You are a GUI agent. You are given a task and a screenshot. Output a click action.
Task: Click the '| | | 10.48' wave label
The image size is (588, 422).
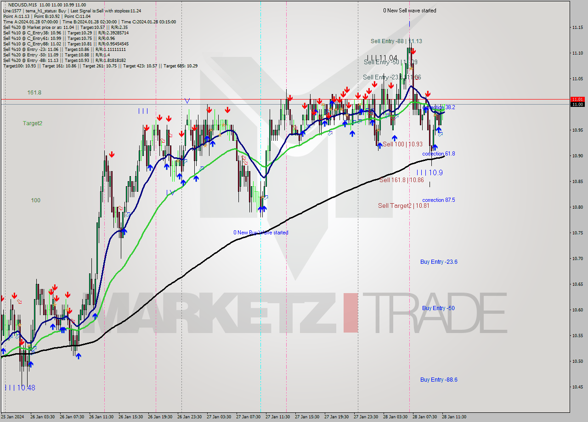[x=20, y=388]
